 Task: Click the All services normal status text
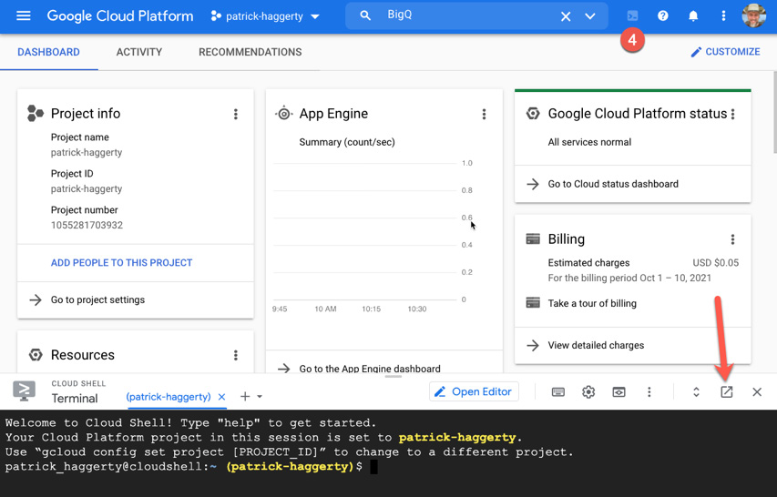tap(589, 142)
